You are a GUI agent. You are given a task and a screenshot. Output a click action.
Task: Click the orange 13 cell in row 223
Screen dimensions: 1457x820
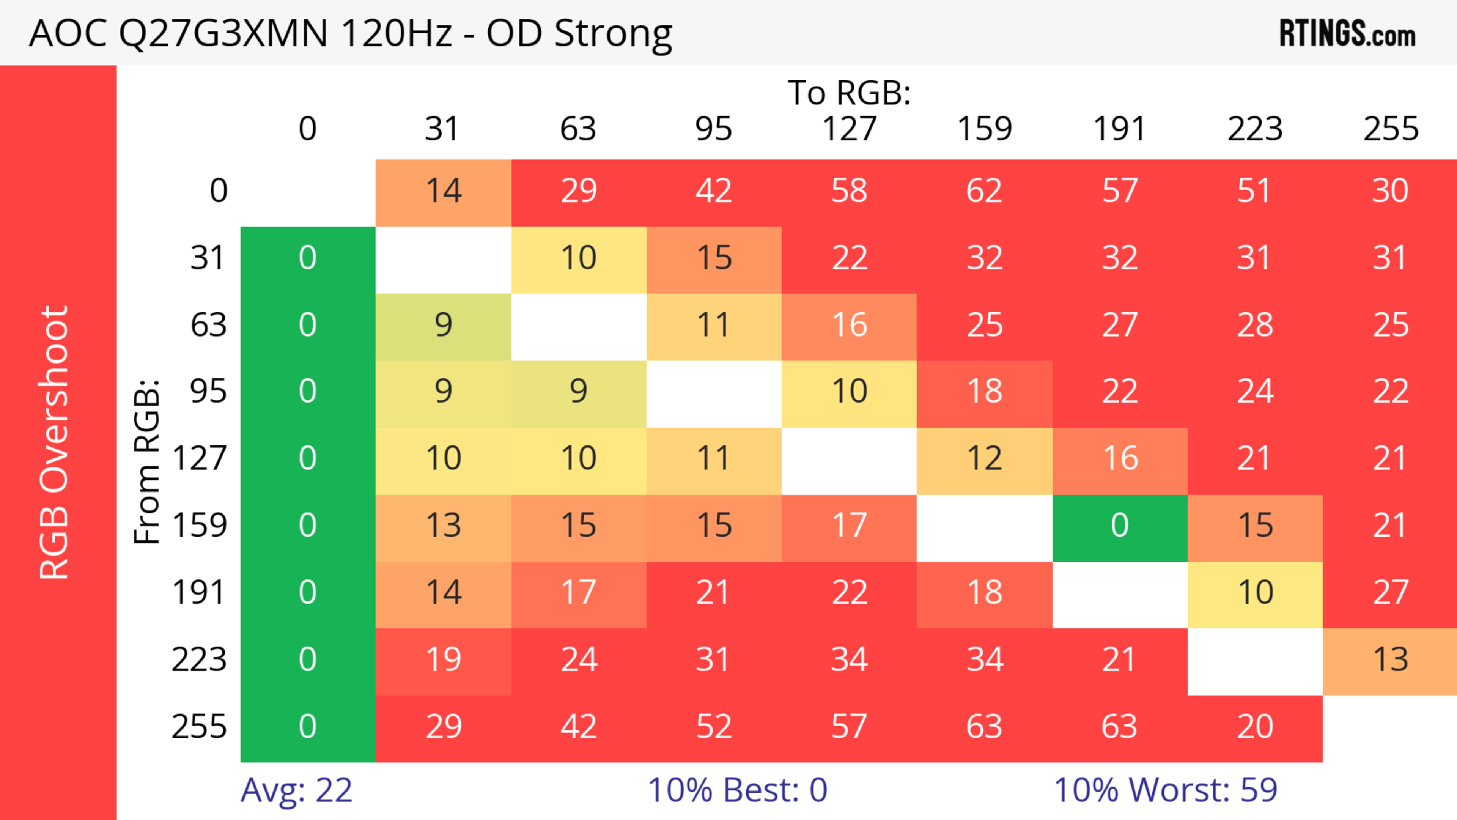point(1390,660)
